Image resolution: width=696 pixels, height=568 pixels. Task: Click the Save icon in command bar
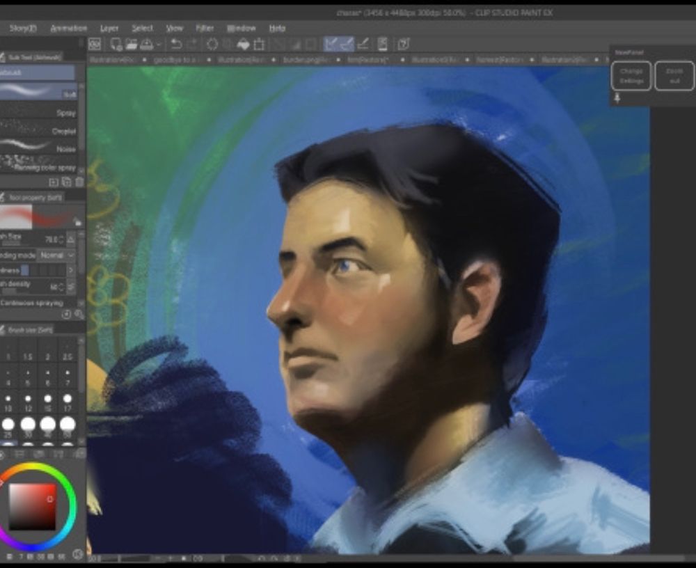point(146,45)
